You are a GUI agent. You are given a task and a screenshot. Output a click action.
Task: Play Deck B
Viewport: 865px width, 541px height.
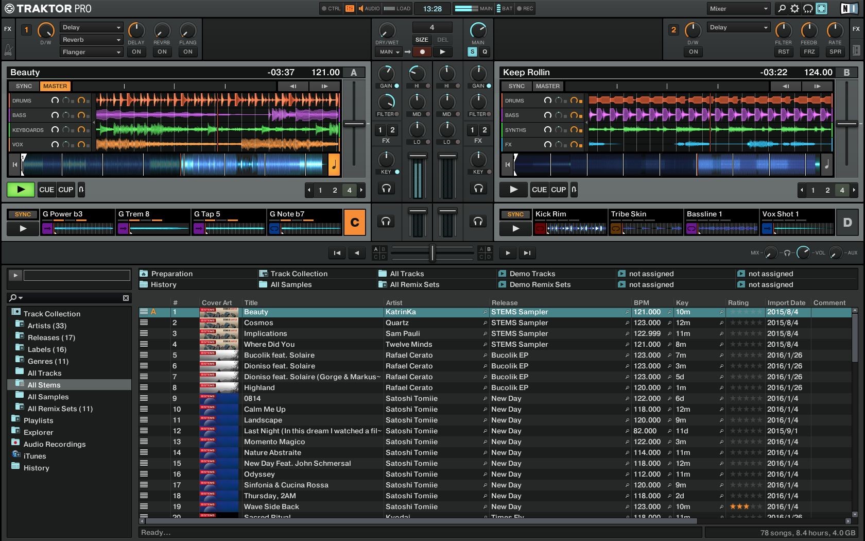(513, 190)
